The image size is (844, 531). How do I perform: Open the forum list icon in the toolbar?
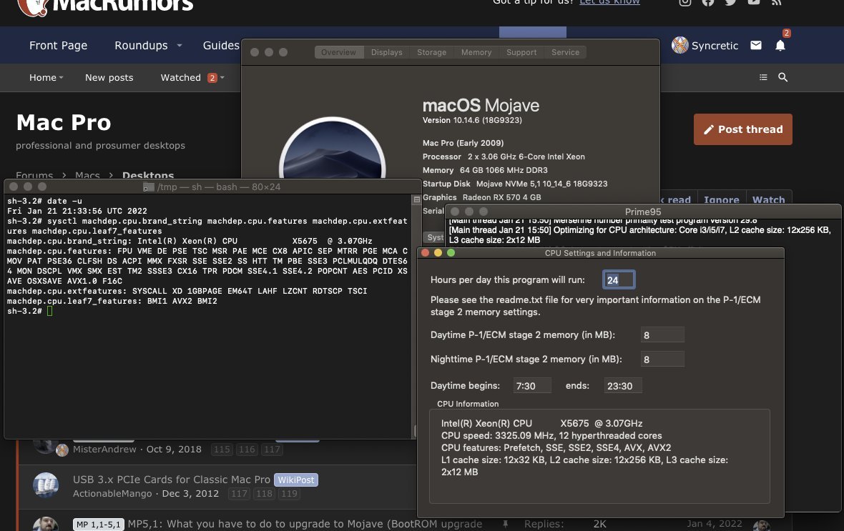point(763,77)
